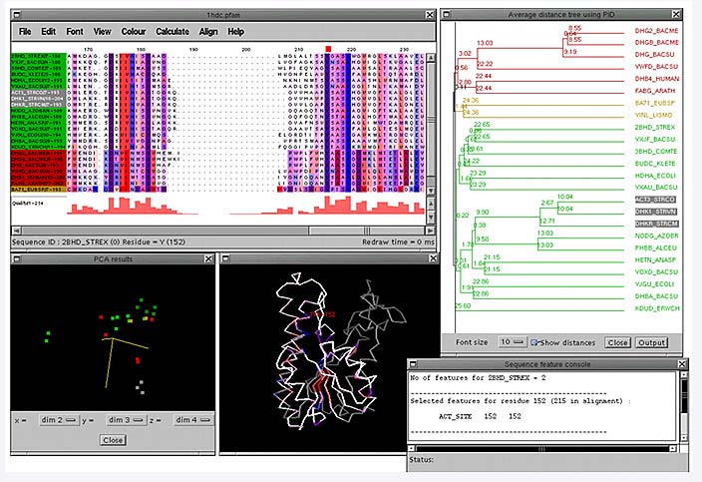Viewport: 702px width, 482px height.
Task: Select the 2BHD_STREX sequence label in alignment
Action: click(38, 54)
